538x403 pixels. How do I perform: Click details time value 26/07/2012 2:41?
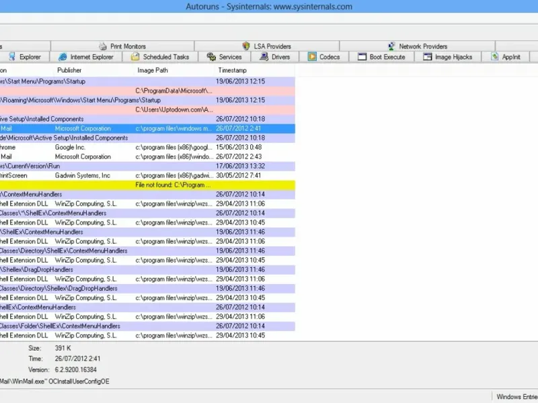point(77,359)
